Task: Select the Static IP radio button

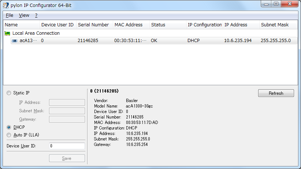Action: click(9, 93)
